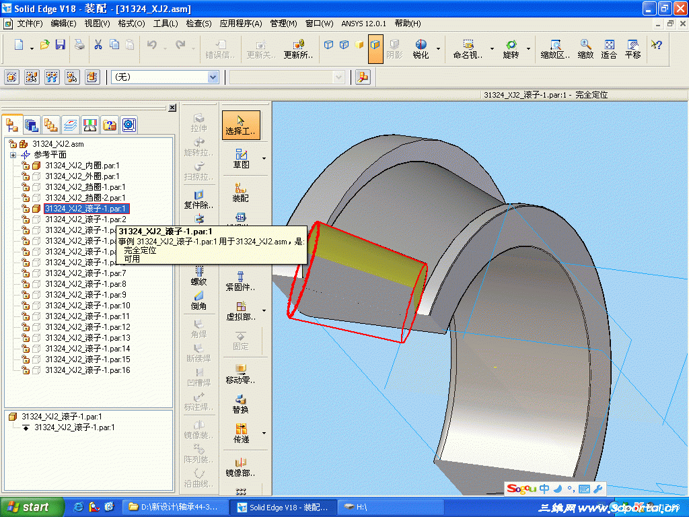Select the 缩放区.. zoom area tool
The image size is (689, 517).
coord(555,49)
